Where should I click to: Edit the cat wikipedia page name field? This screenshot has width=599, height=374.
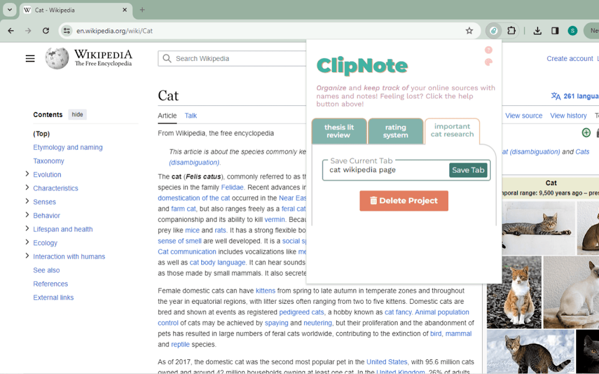pyautogui.click(x=386, y=170)
